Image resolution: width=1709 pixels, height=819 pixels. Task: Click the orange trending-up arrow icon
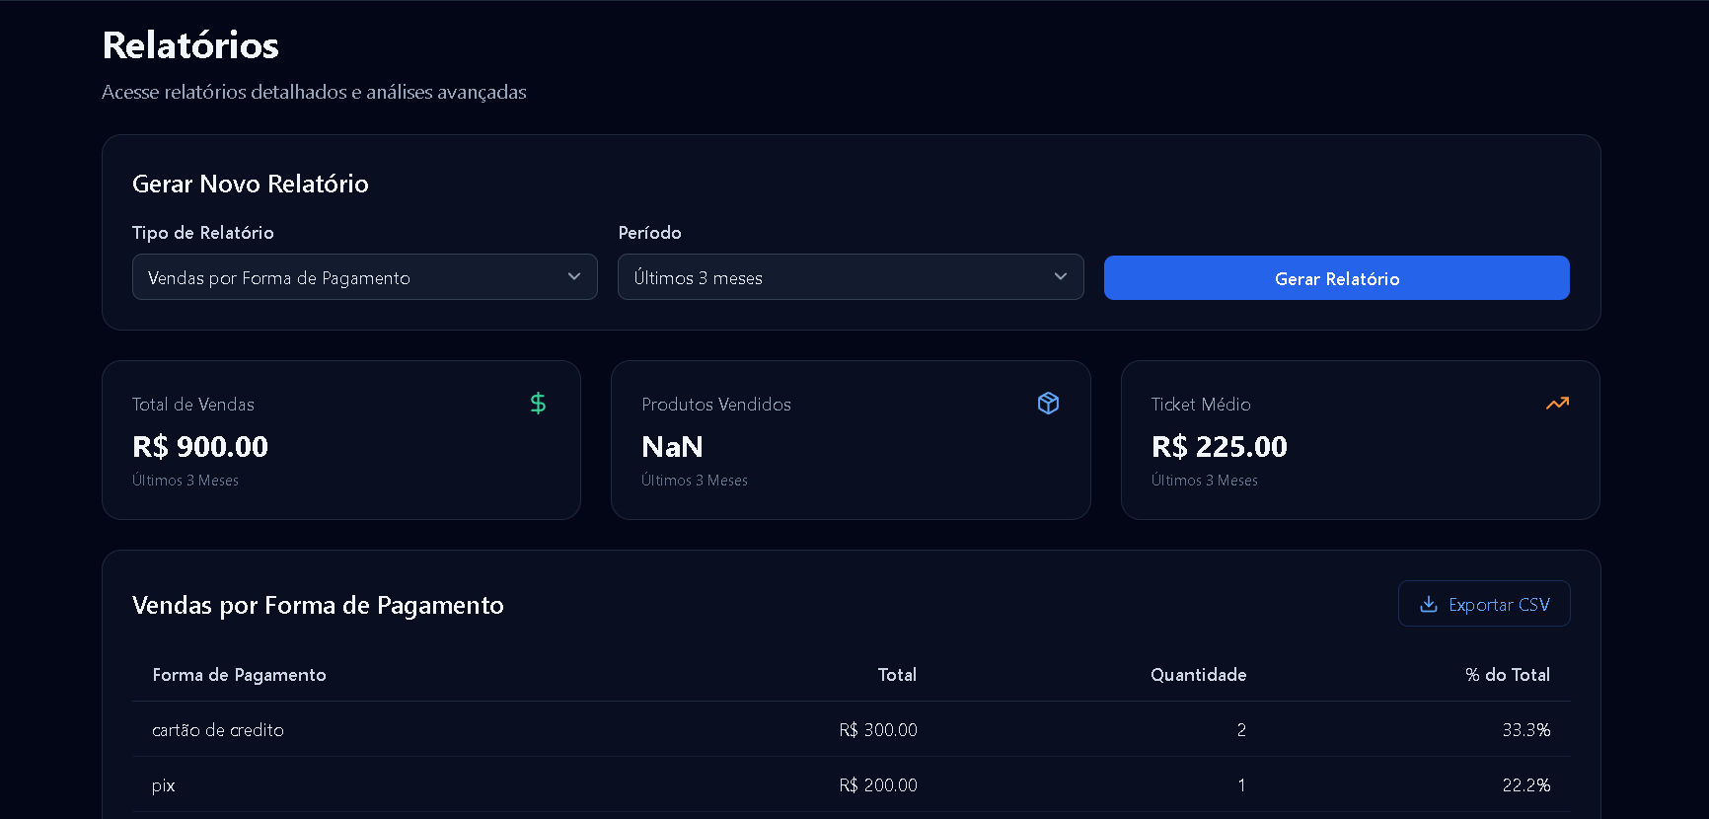(1557, 403)
